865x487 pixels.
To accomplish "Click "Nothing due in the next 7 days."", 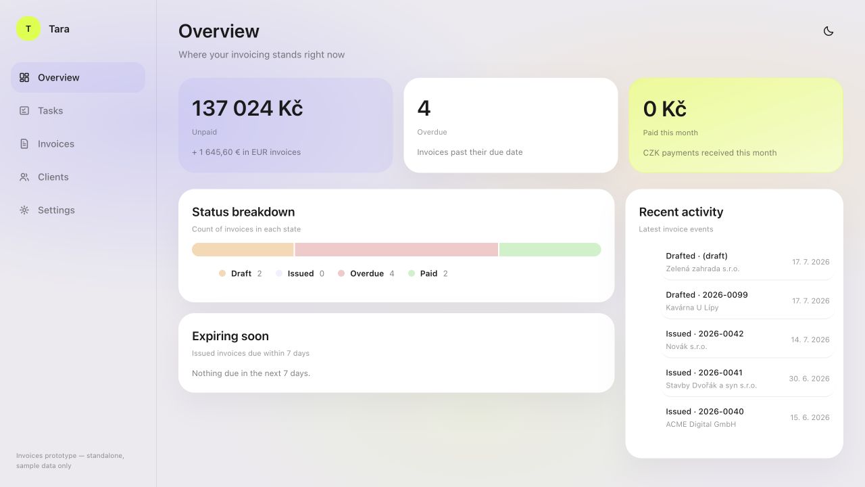I will click(x=251, y=373).
